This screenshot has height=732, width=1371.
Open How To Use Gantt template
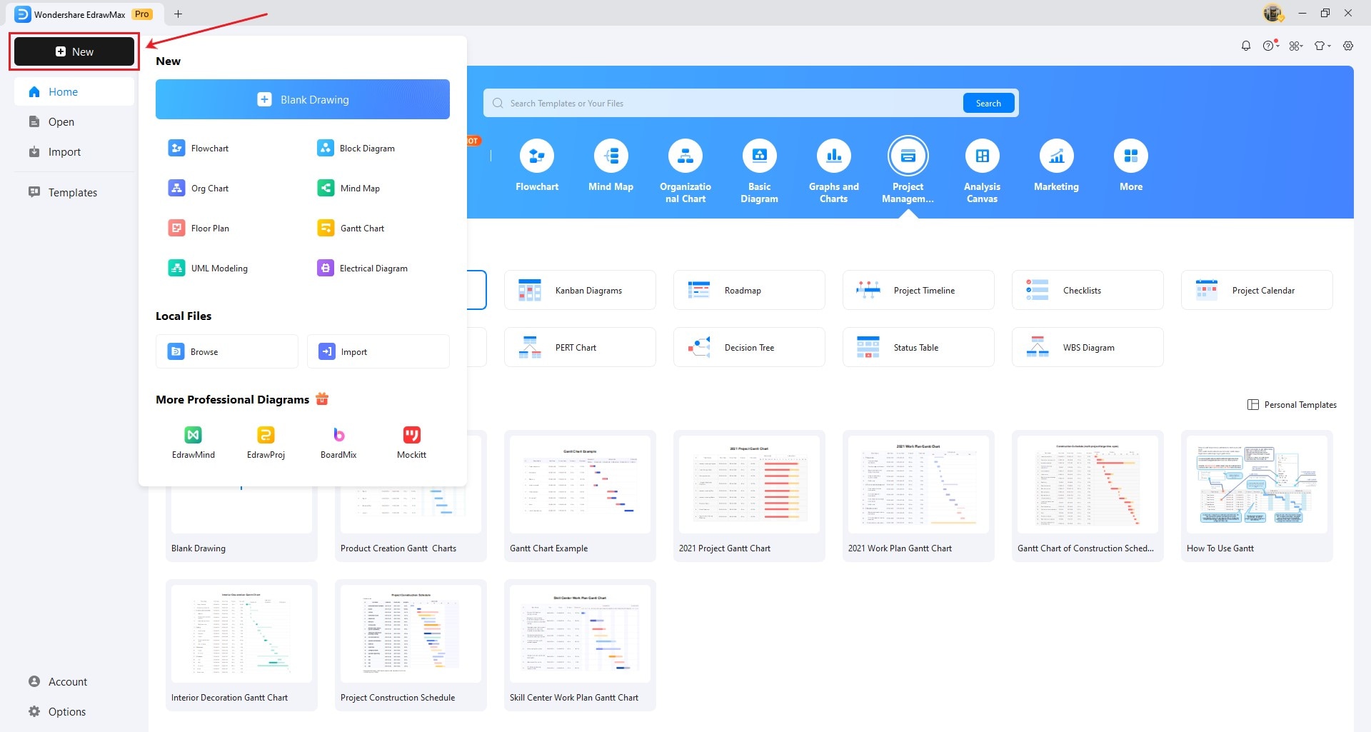pos(1257,496)
